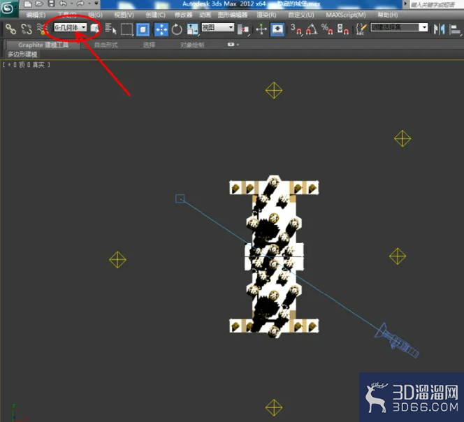Click the Edit Named Selection Sets icon
The image size is (464, 422).
[361, 29]
